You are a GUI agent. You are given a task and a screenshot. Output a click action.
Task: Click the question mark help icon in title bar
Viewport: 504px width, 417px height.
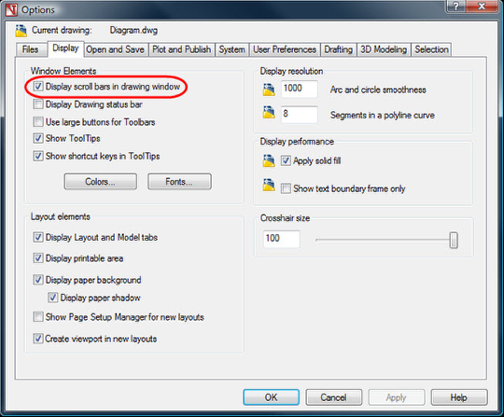[x=455, y=7]
